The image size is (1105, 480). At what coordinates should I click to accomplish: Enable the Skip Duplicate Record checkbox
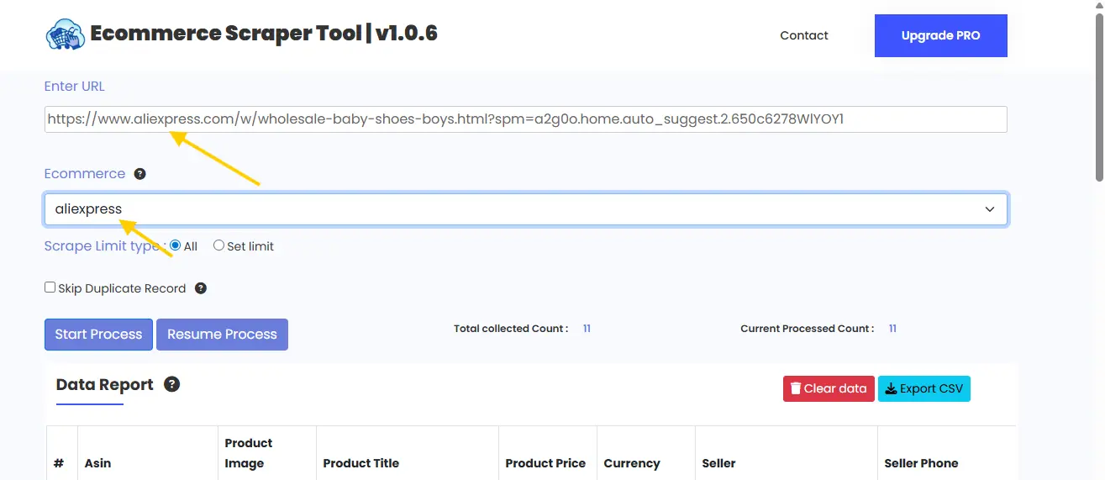(x=50, y=287)
